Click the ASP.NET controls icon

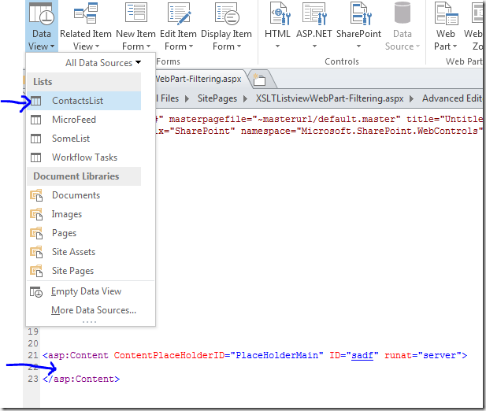click(x=312, y=14)
